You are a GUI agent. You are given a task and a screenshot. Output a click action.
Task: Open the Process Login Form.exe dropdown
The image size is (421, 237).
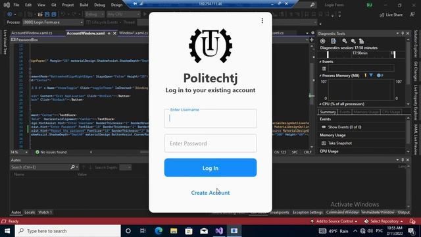point(53,22)
